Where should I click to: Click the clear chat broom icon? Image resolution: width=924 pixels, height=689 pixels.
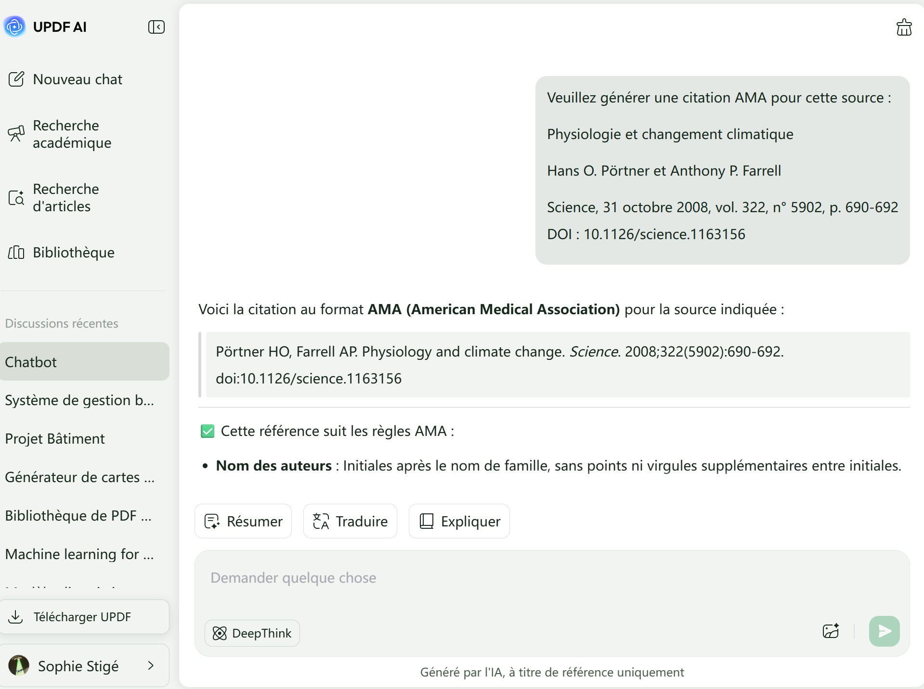tap(904, 27)
